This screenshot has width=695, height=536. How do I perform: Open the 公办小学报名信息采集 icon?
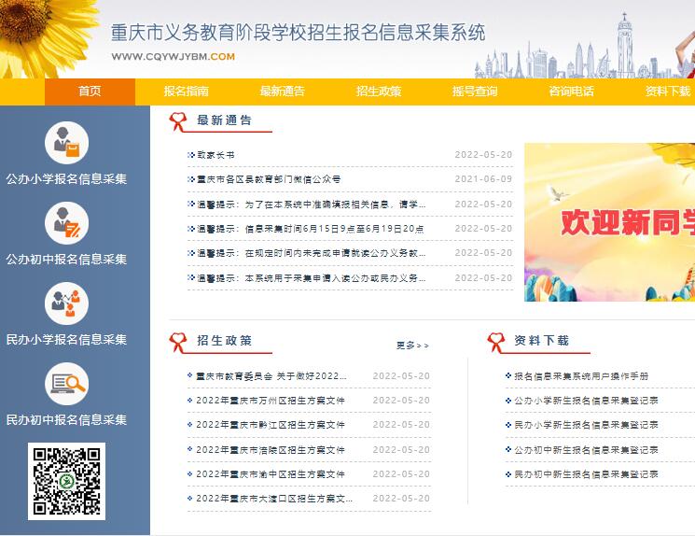[66, 143]
